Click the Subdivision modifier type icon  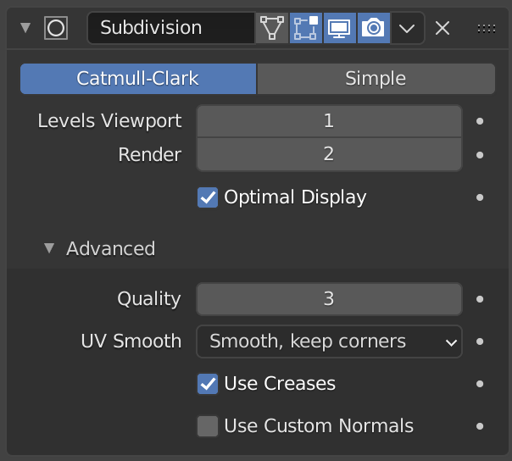coord(56,28)
